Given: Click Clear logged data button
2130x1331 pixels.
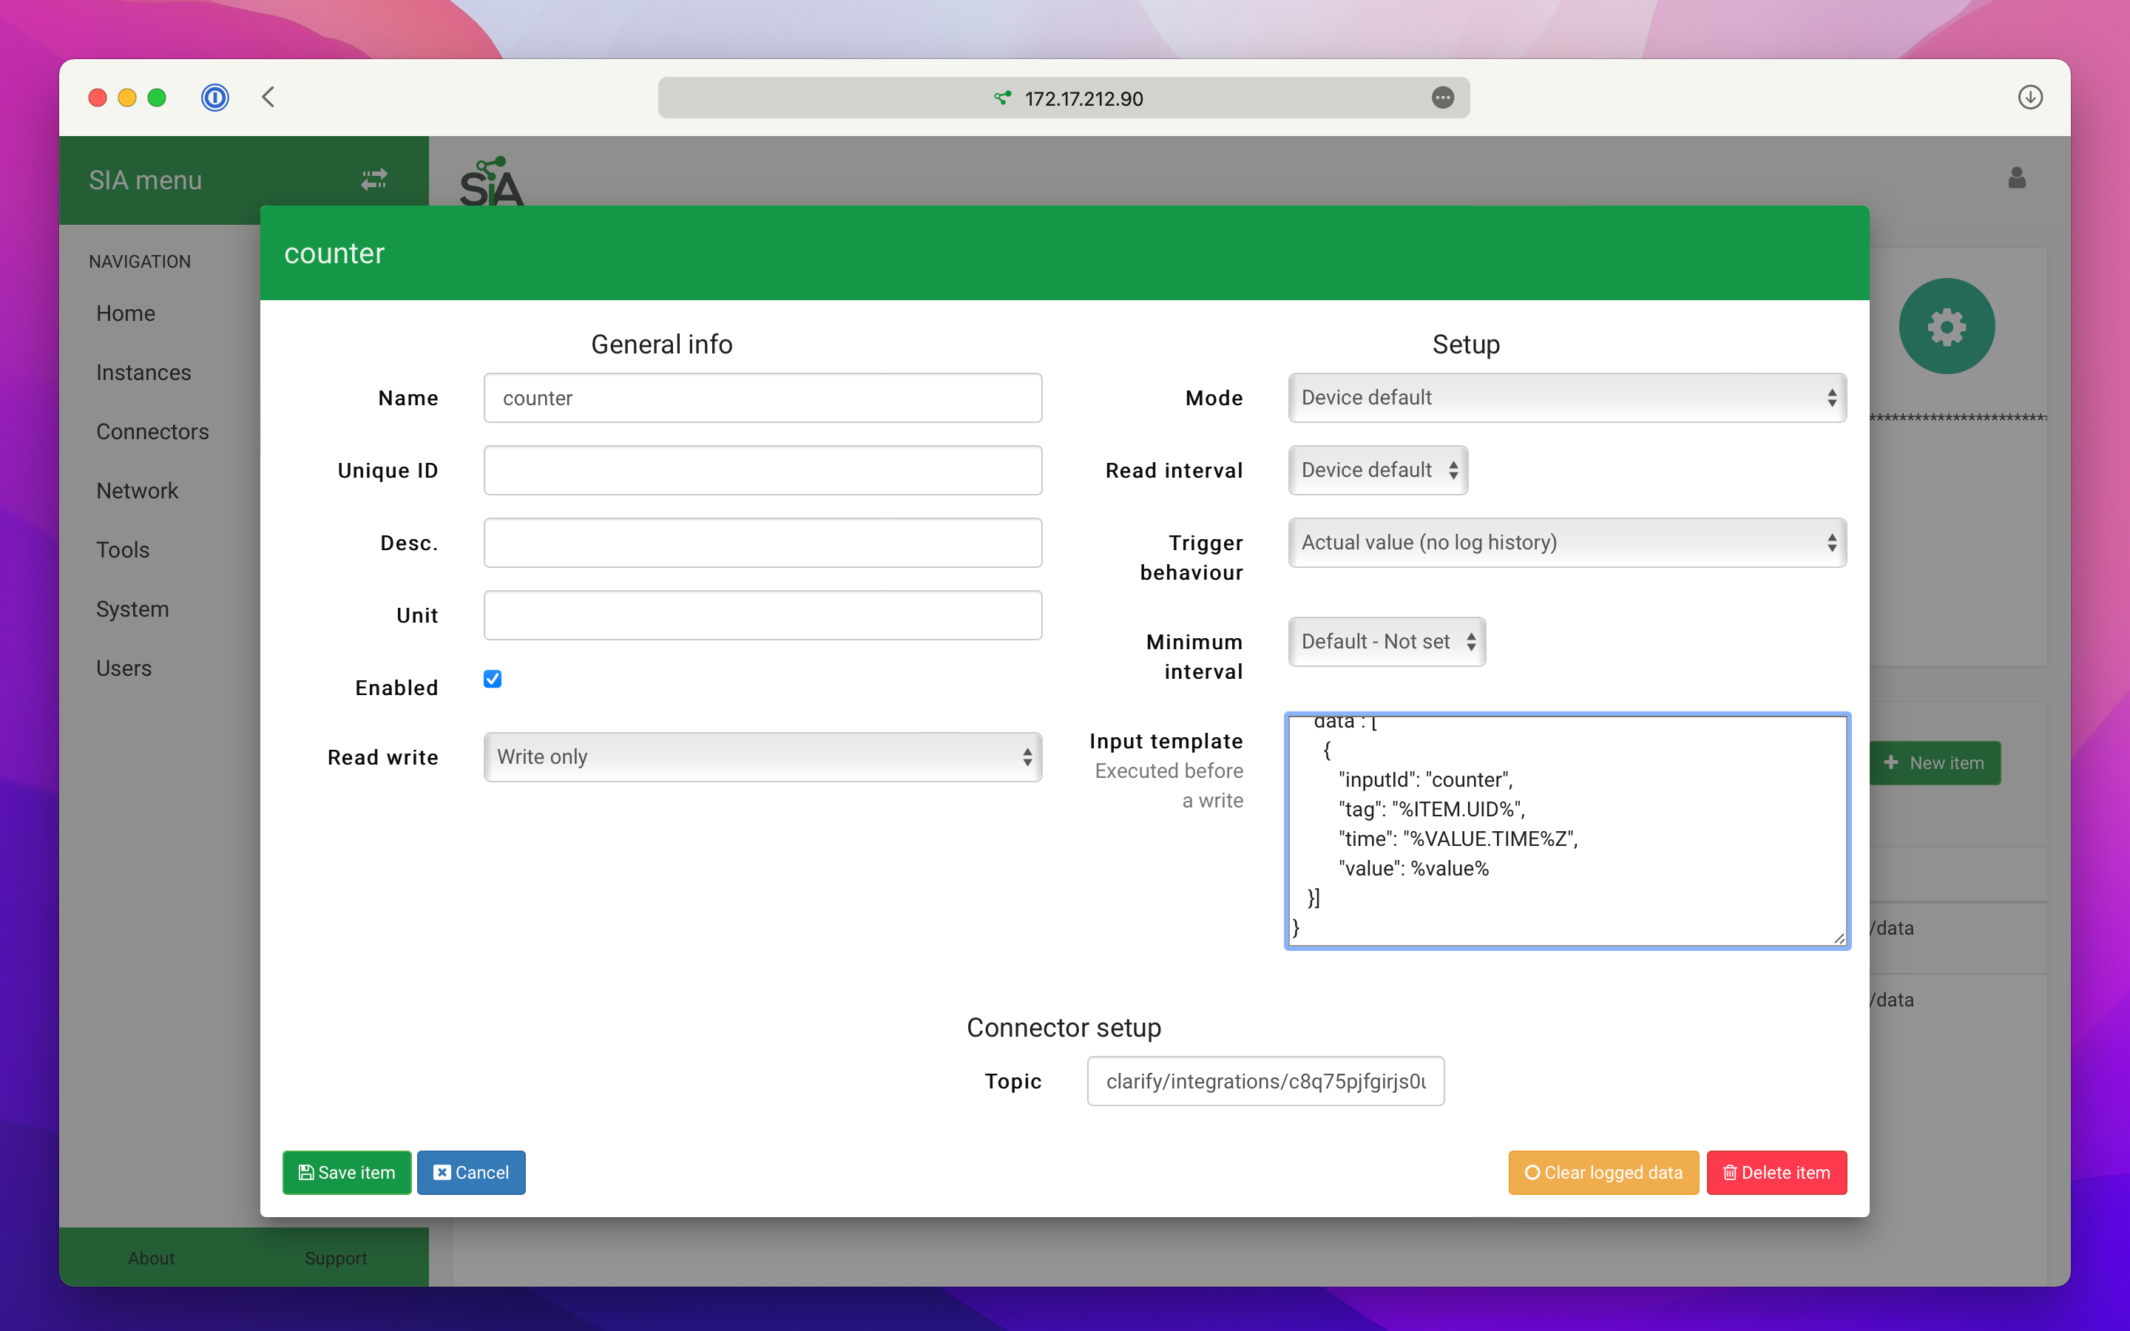Looking at the screenshot, I should [1603, 1173].
